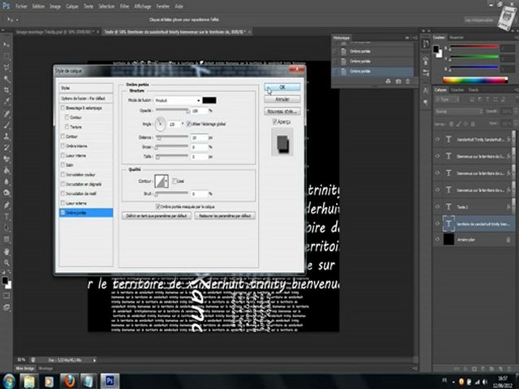This screenshot has width=519, height=389.
Task: Open Firefox from the taskbar
Action: pos(69,381)
